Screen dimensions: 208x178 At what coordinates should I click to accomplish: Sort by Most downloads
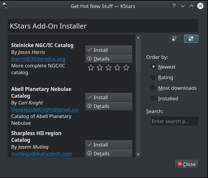pyautogui.click(x=174, y=88)
